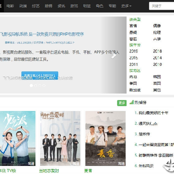Screen dimensions: 174x174
Task: Filter by region 英国
Action: pos(157,84)
